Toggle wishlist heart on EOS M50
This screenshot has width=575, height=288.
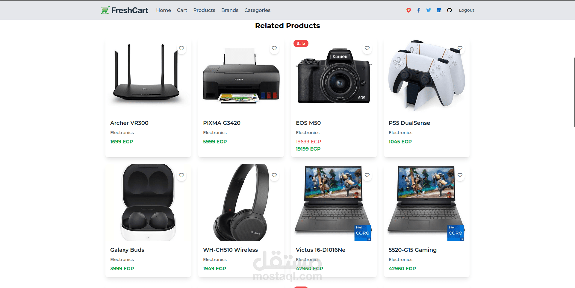(367, 48)
